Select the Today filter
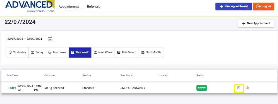This screenshot has width=278, height=104. [37, 52]
